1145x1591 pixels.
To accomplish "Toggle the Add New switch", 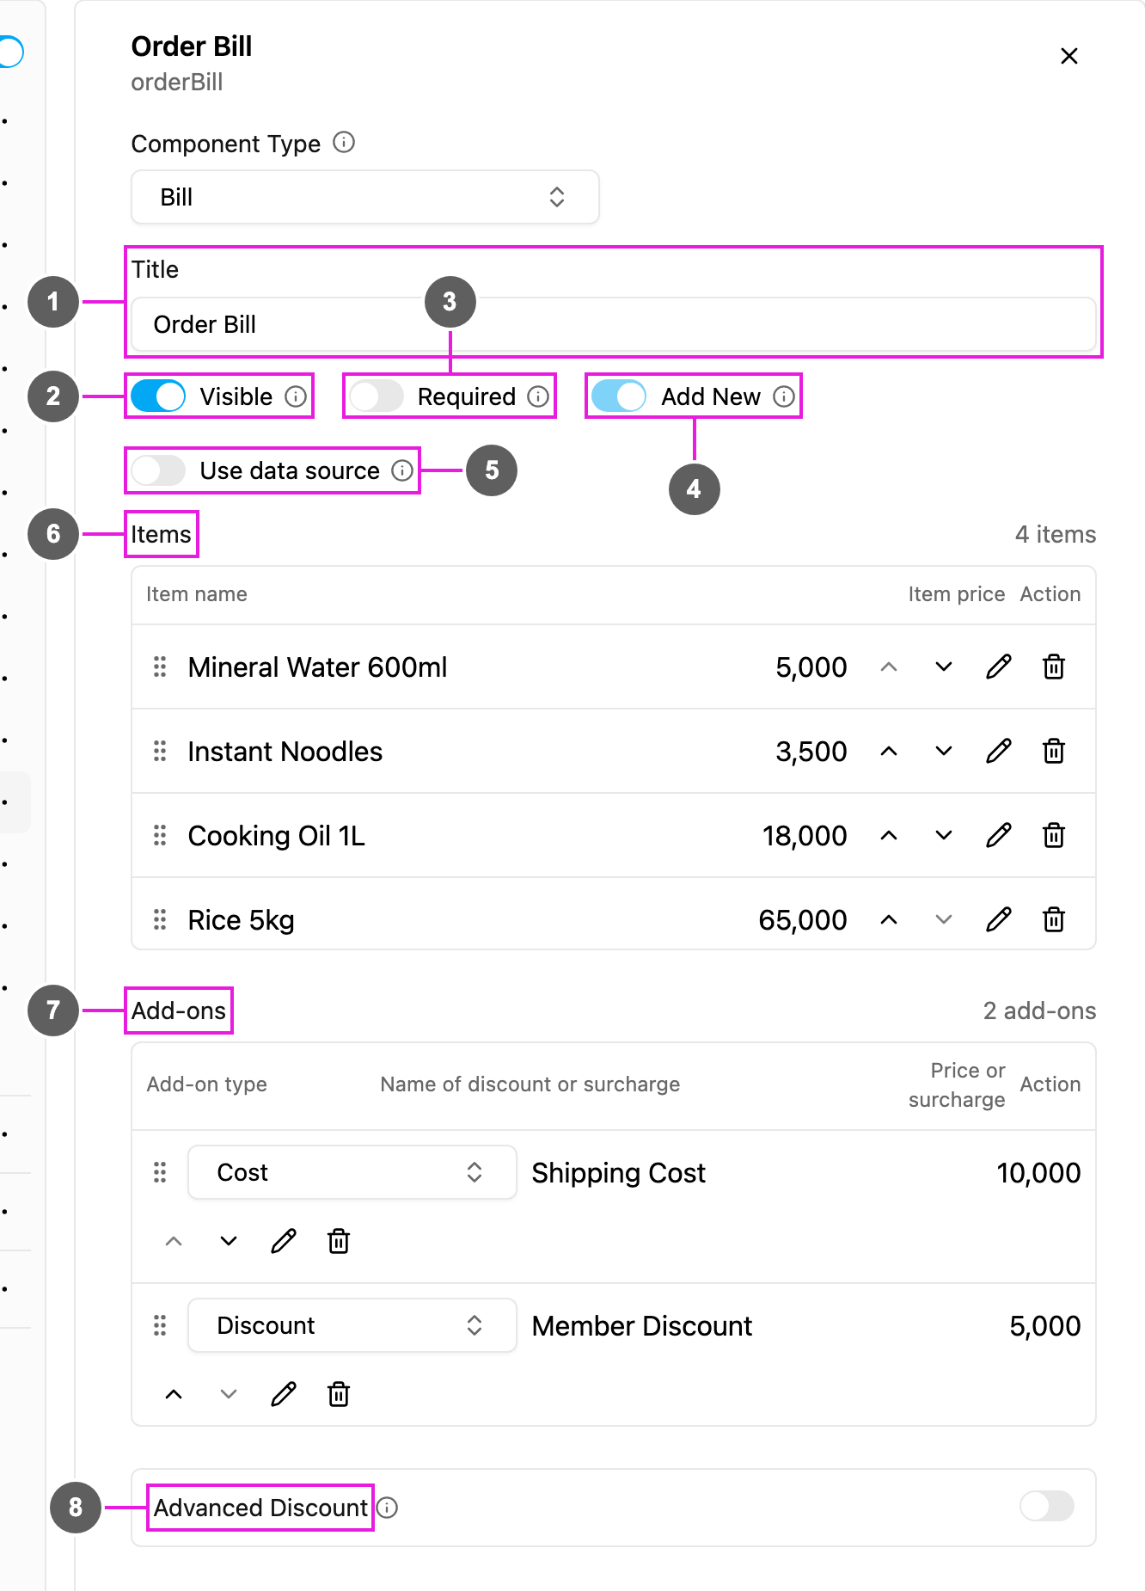I will 619,396.
